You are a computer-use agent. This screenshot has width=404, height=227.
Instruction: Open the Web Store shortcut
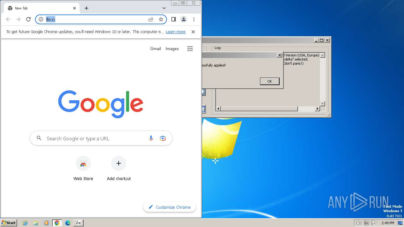point(83,169)
